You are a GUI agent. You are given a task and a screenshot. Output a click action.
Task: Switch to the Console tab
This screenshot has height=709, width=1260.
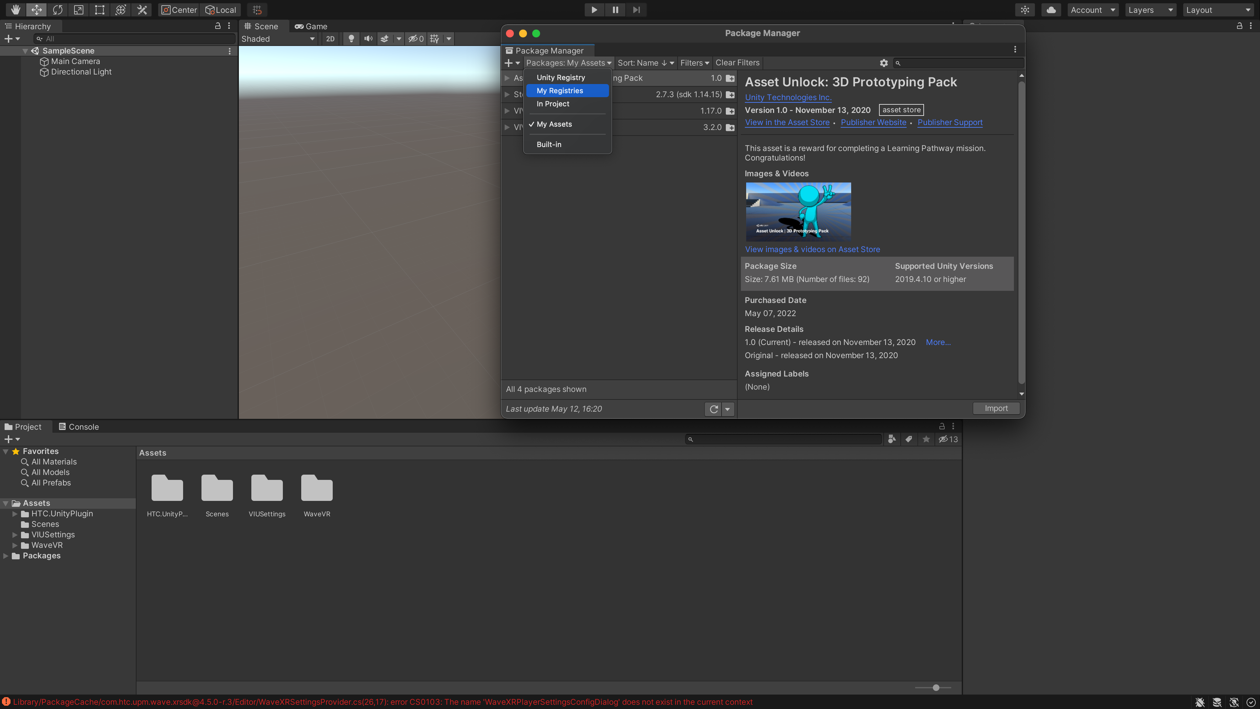(79, 427)
